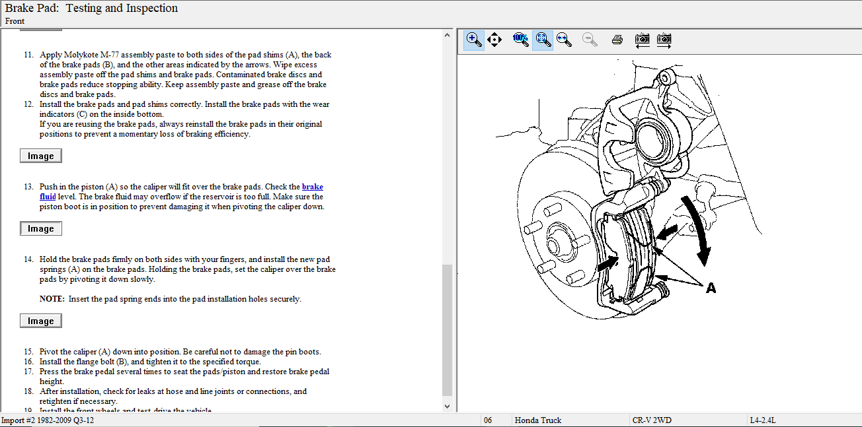
Task: Toggle fit-to-window zoom mode
Action: (543, 40)
